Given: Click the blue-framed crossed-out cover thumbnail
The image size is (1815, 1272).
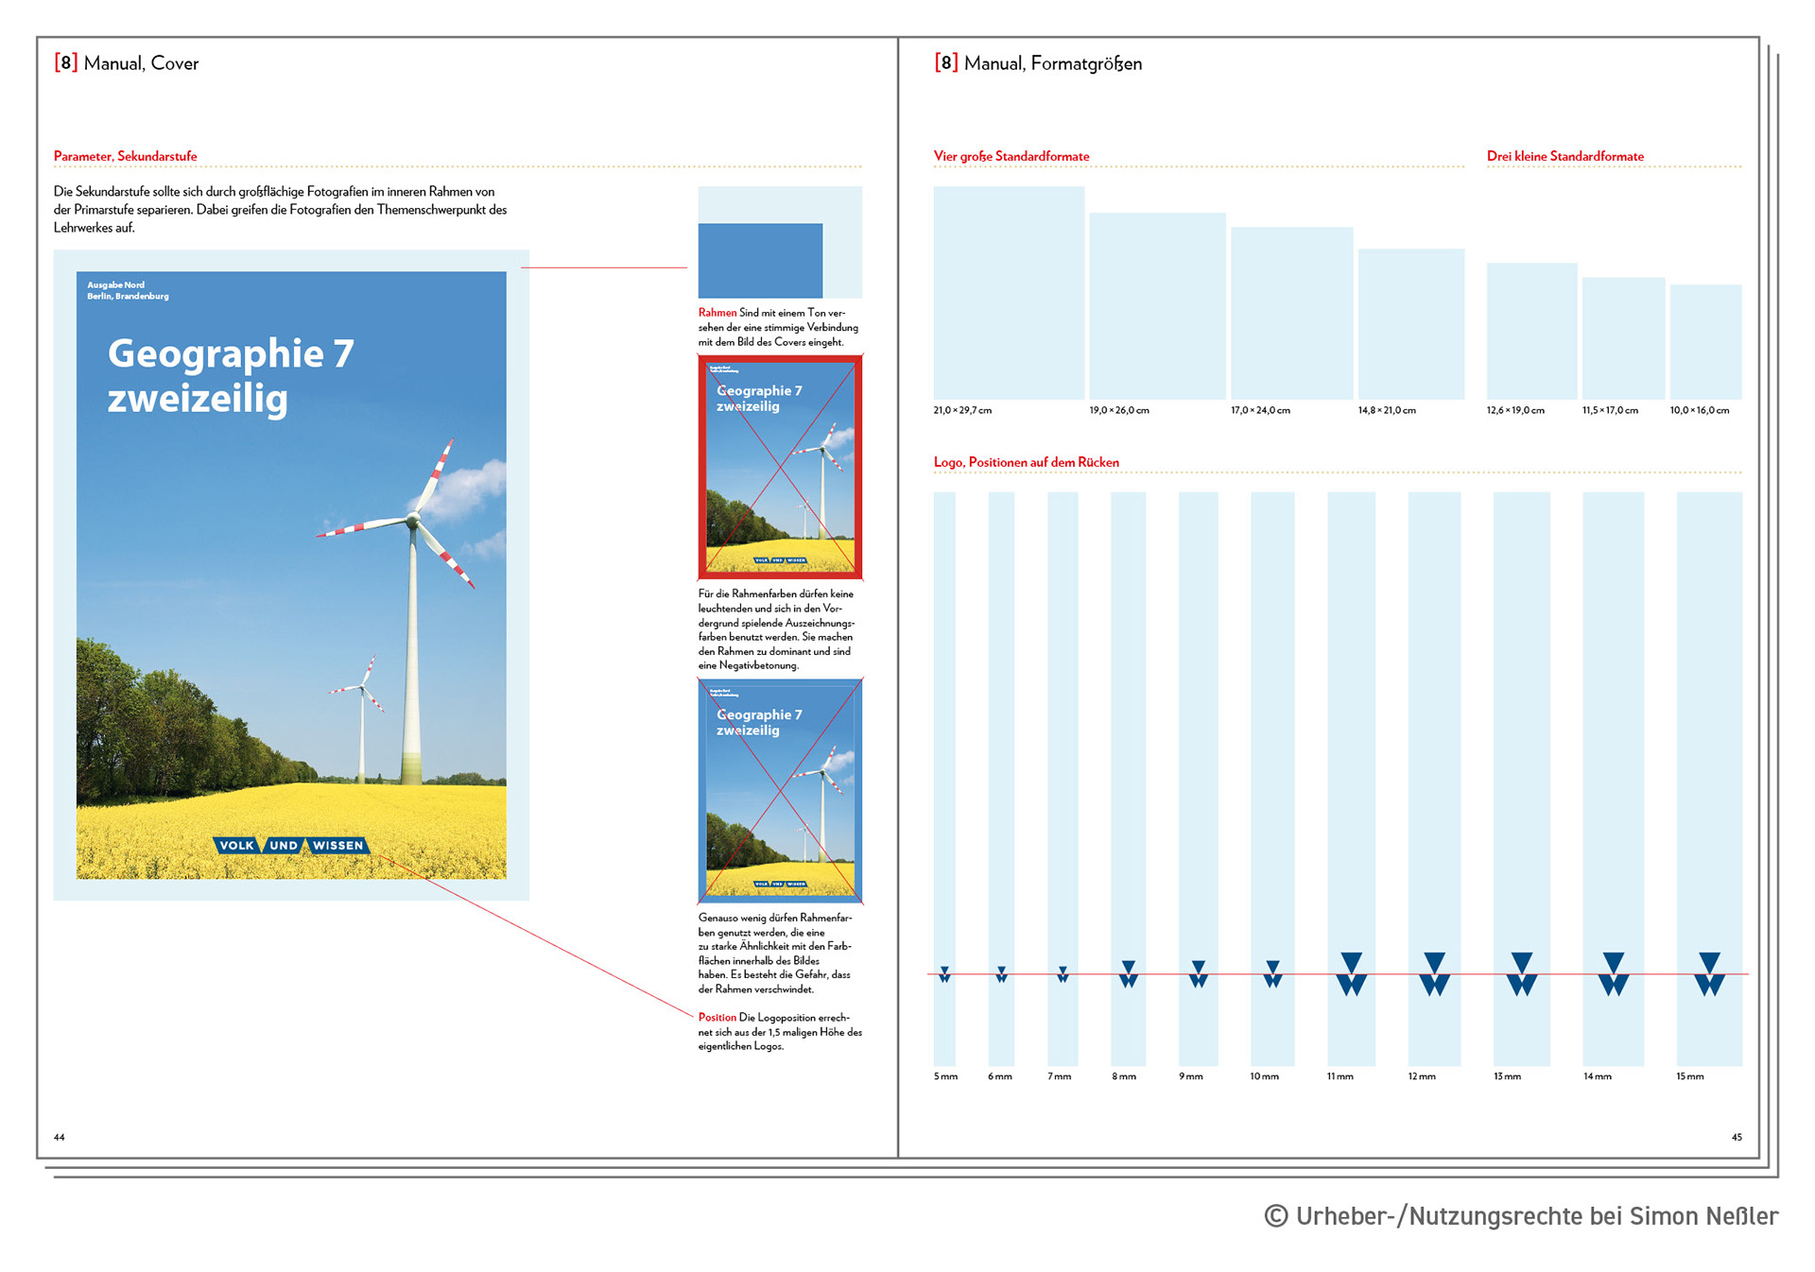Looking at the screenshot, I should point(780,791).
